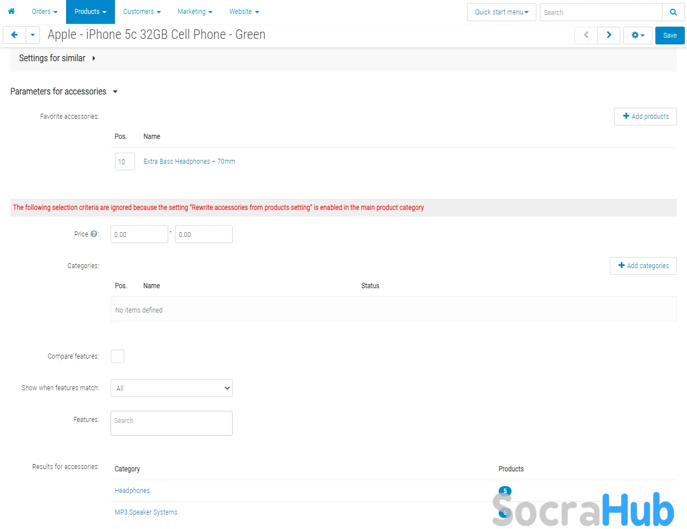The image size is (687, 529).
Task: Open the Customers menu
Action: (142, 12)
